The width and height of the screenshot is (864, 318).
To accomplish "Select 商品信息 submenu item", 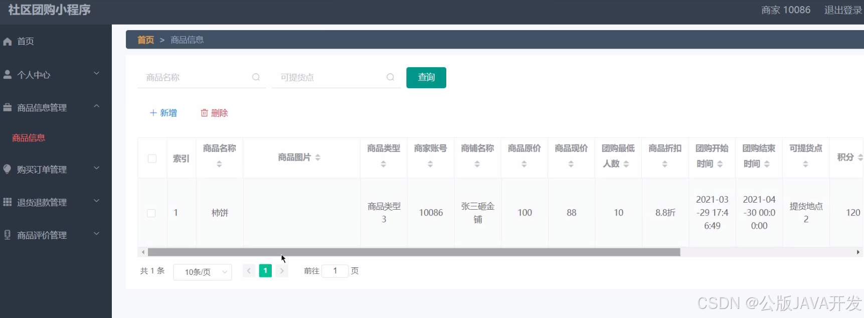I will 29,138.
